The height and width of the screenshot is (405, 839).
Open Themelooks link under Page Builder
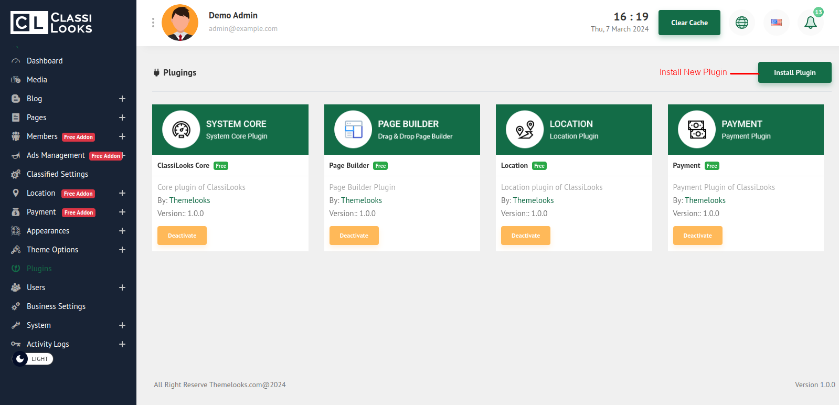(x=362, y=200)
